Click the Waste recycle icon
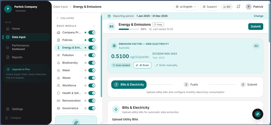Viewport: 271px width, 125px height. click(x=59, y=78)
